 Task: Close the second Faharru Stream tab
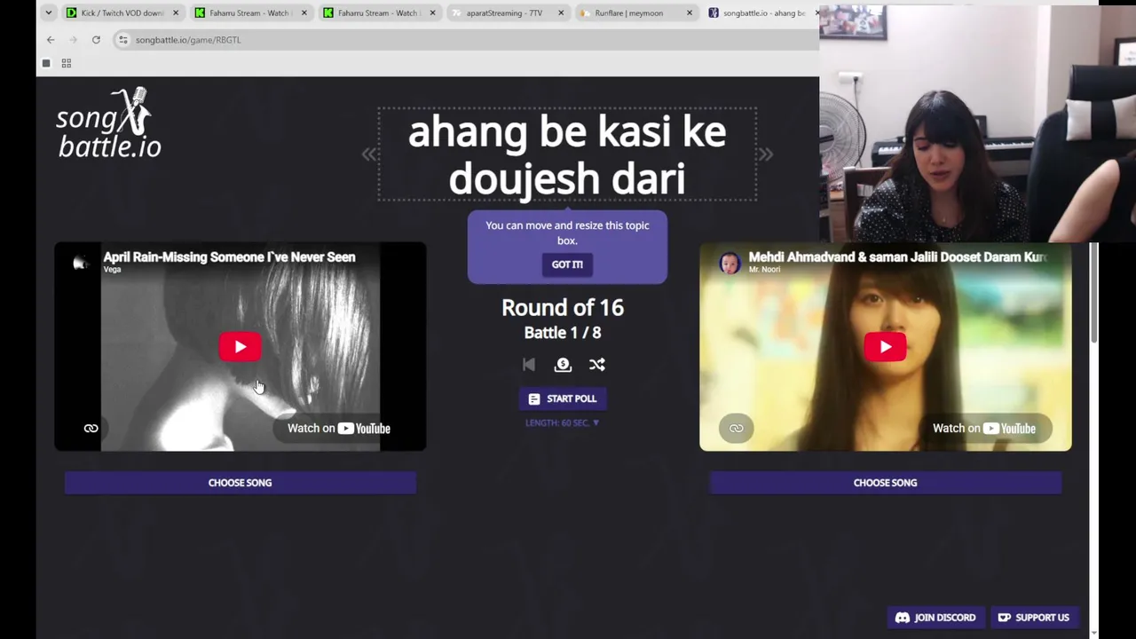433,13
